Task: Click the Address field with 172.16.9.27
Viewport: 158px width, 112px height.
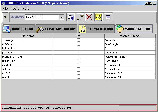Action: tap(42, 17)
